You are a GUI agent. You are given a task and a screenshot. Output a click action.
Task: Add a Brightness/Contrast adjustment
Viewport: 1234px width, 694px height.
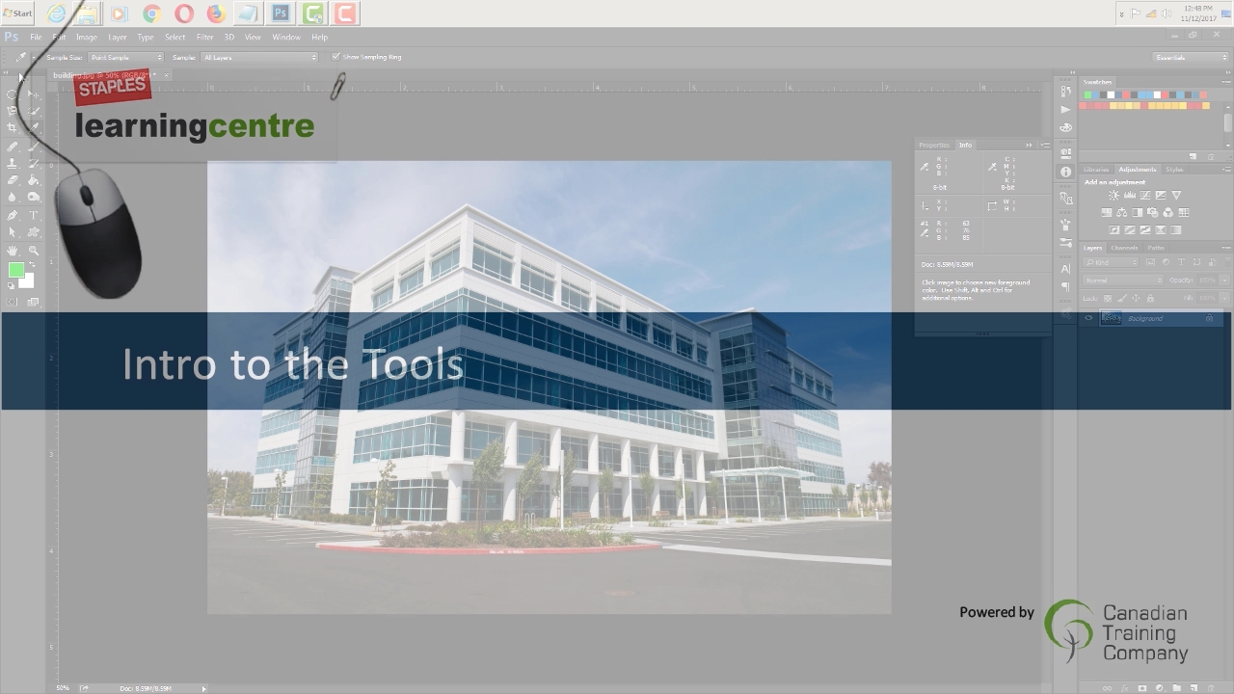pos(1113,196)
